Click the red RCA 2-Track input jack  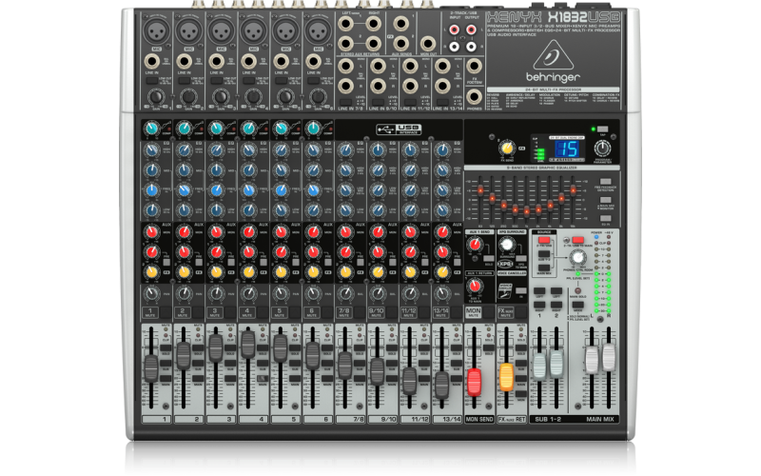454,30
